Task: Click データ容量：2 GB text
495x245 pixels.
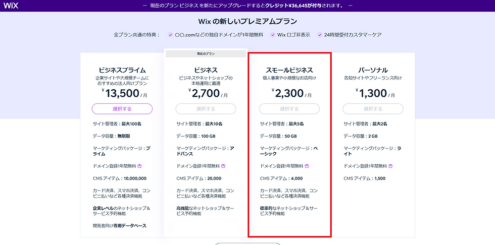Action: 361,136
